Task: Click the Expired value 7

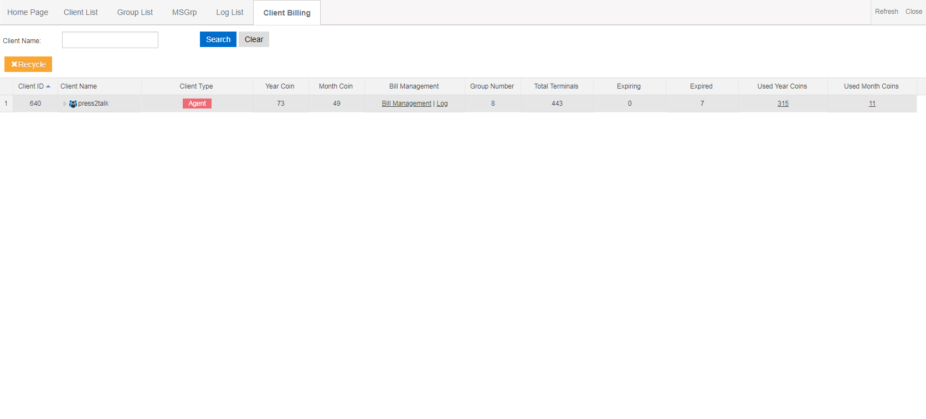Action: [702, 104]
